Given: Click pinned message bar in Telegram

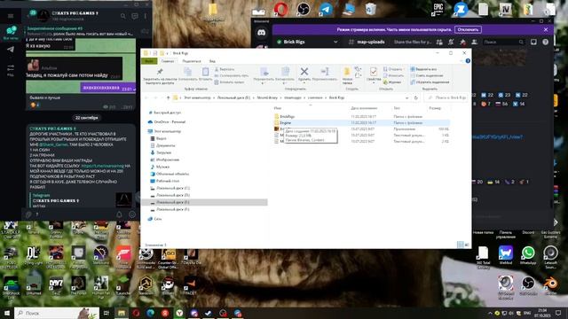Looking at the screenshot, I should [80, 31].
